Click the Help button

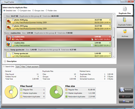pos(126,101)
